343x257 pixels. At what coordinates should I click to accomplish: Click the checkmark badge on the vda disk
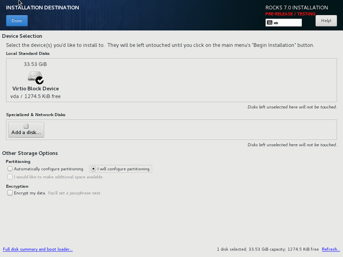point(40,80)
